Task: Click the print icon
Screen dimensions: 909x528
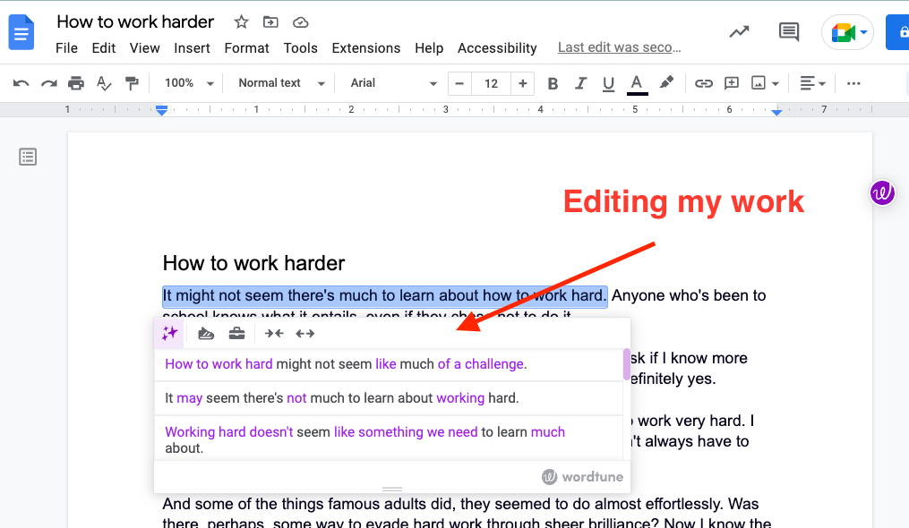Action: pos(76,82)
